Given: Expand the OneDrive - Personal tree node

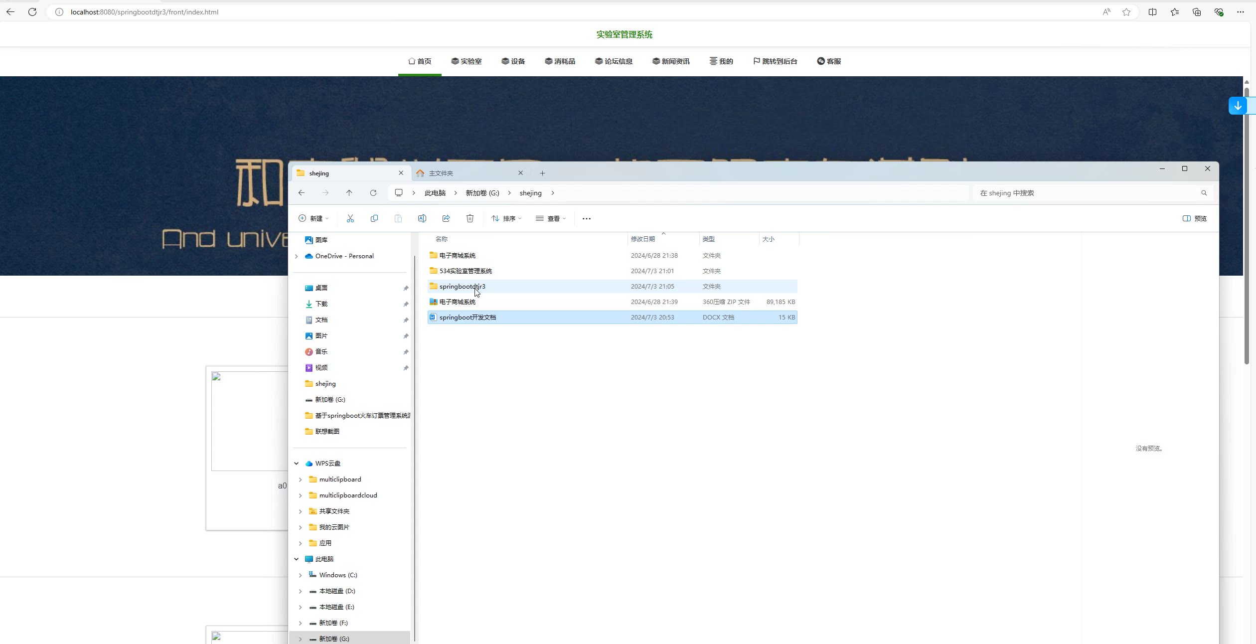Looking at the screenshot, I should [297, 256].
